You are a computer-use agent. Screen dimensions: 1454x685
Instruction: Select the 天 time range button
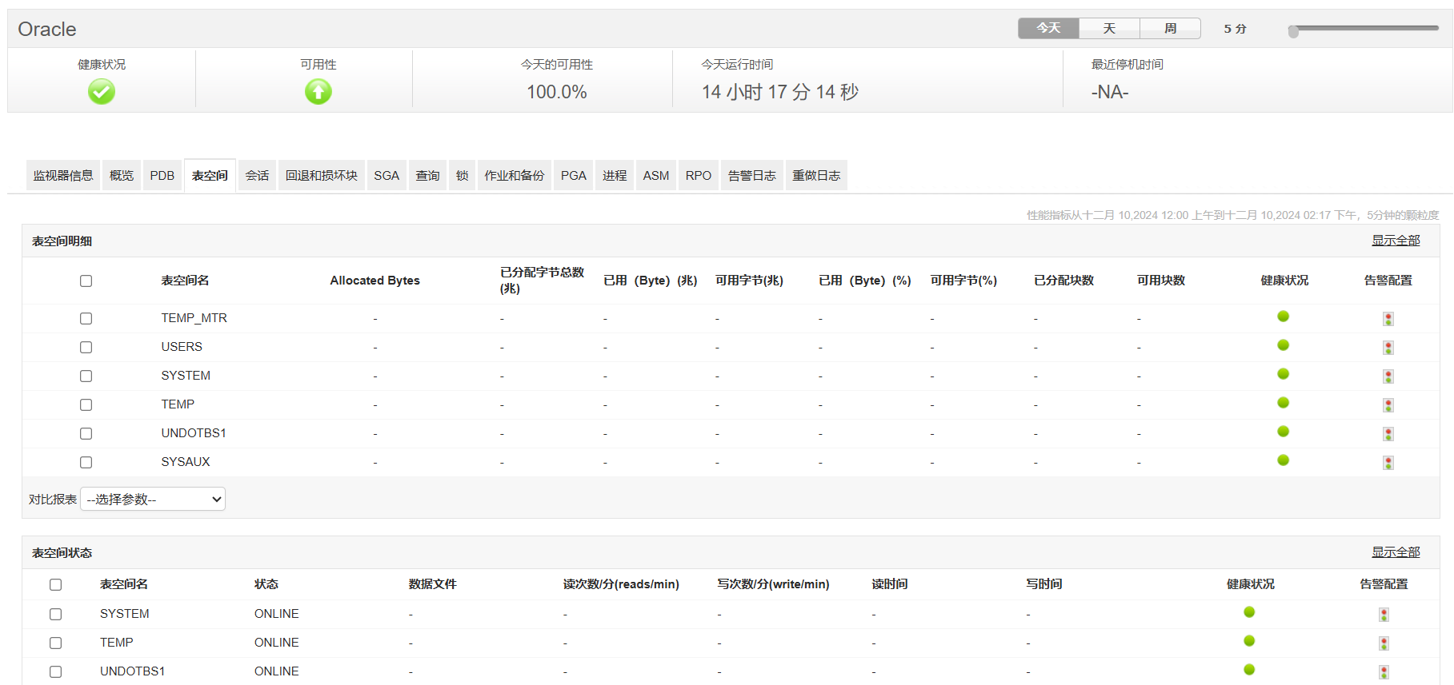click(x=1109, y=28)
